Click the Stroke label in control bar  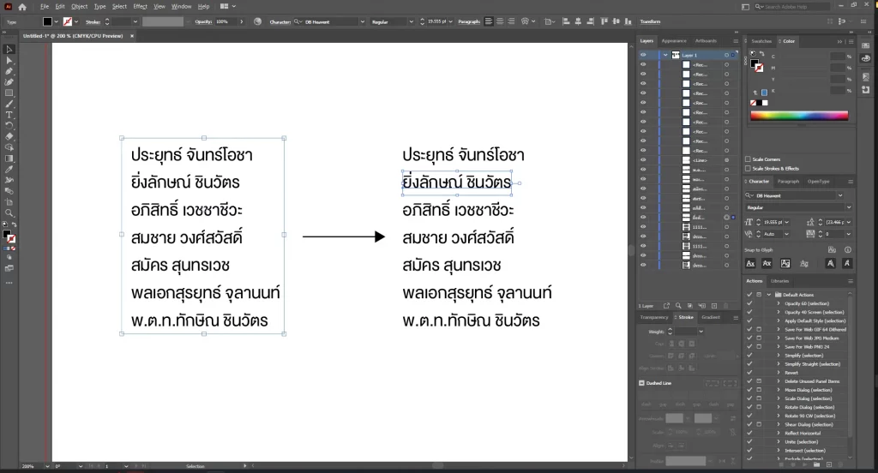point(93,21)
